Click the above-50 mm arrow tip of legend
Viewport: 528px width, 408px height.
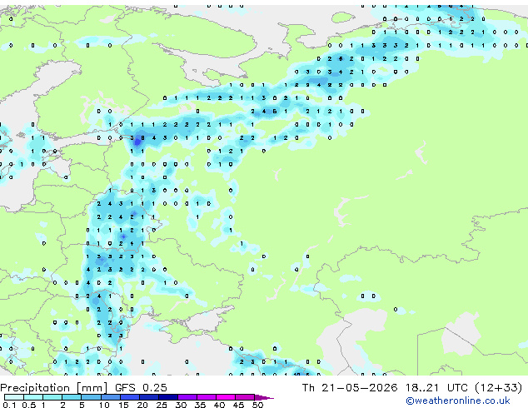pyautogui.click(x=264, y=397)
